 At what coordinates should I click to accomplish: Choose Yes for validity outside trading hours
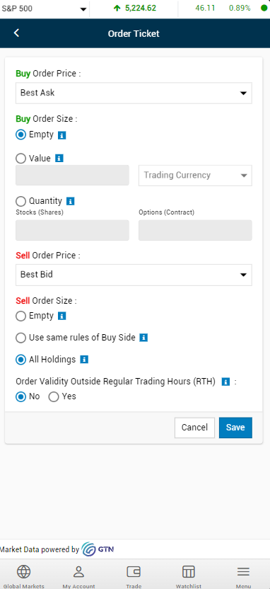pos(54,396)
